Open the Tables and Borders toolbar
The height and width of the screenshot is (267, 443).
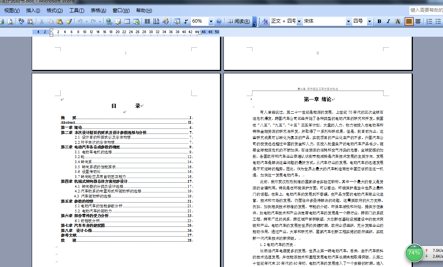pyautogui.click(x=118, y=21)
